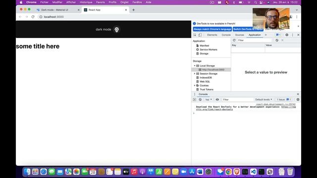Clear all storage entries with the circle-slash icon
This screenshot has width=317, height=178.
point(277,41)
